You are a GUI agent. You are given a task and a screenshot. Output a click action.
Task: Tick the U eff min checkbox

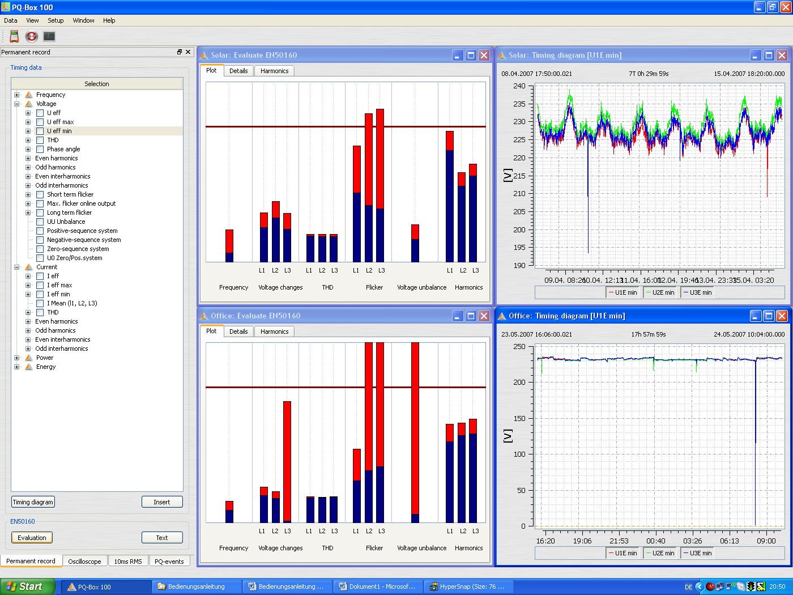tap(40, 131)
